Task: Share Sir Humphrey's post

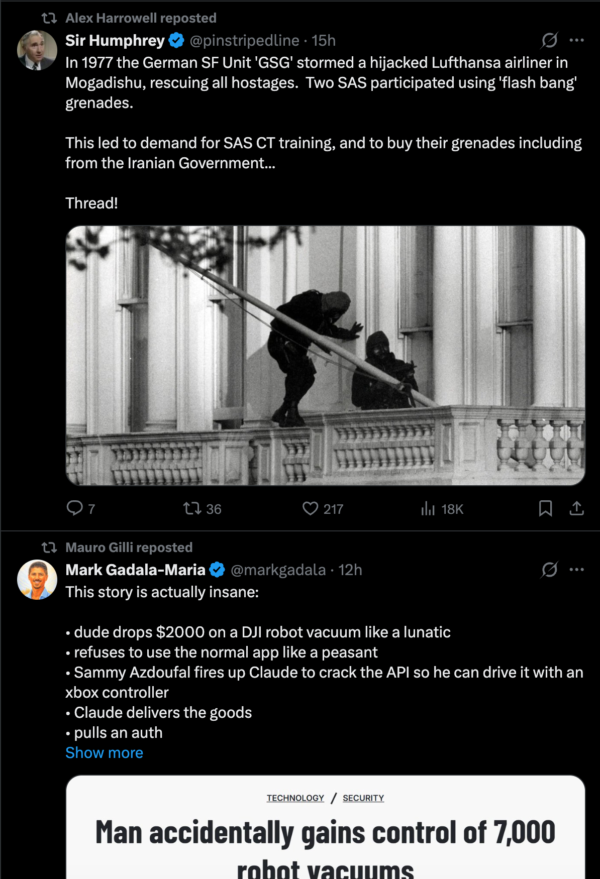Action: [x=576, y=509]
